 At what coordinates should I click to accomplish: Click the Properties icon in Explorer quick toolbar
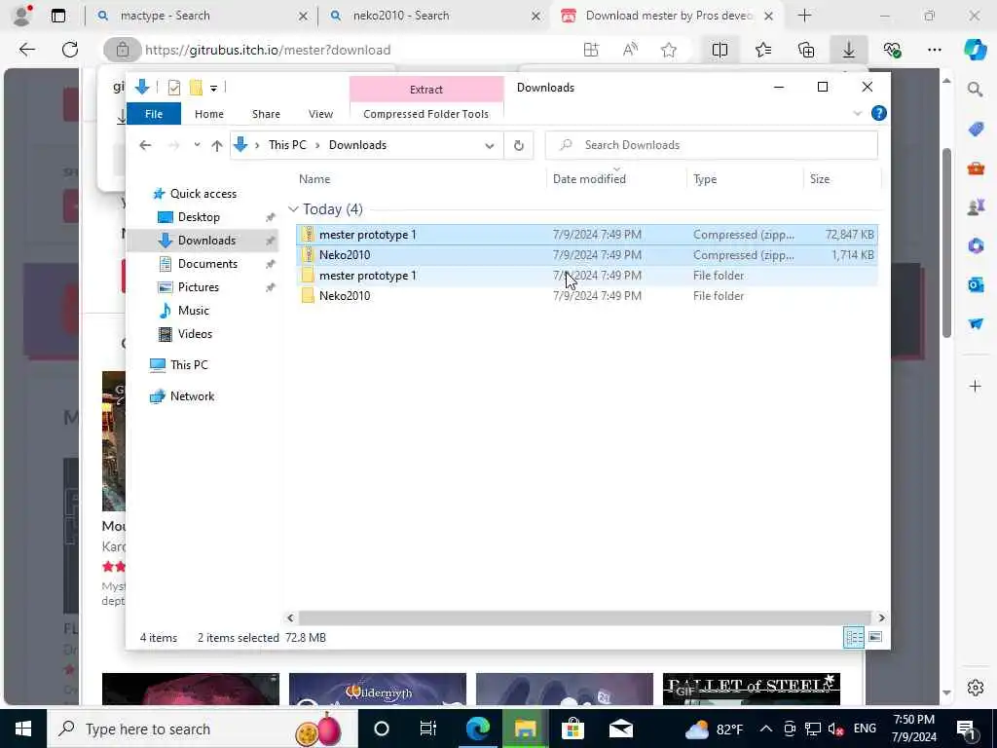pos(173,88)
